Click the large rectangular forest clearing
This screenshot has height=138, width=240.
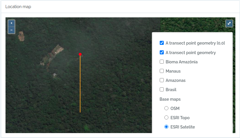[53, 54]
